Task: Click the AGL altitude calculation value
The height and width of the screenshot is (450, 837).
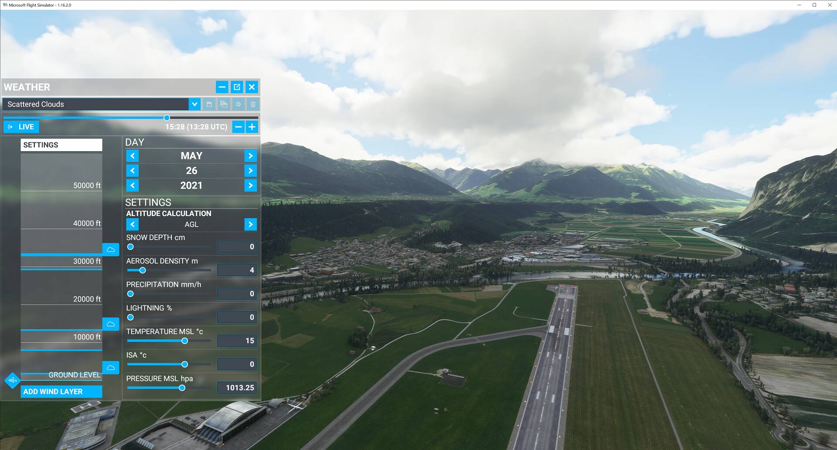Action: 191,224
